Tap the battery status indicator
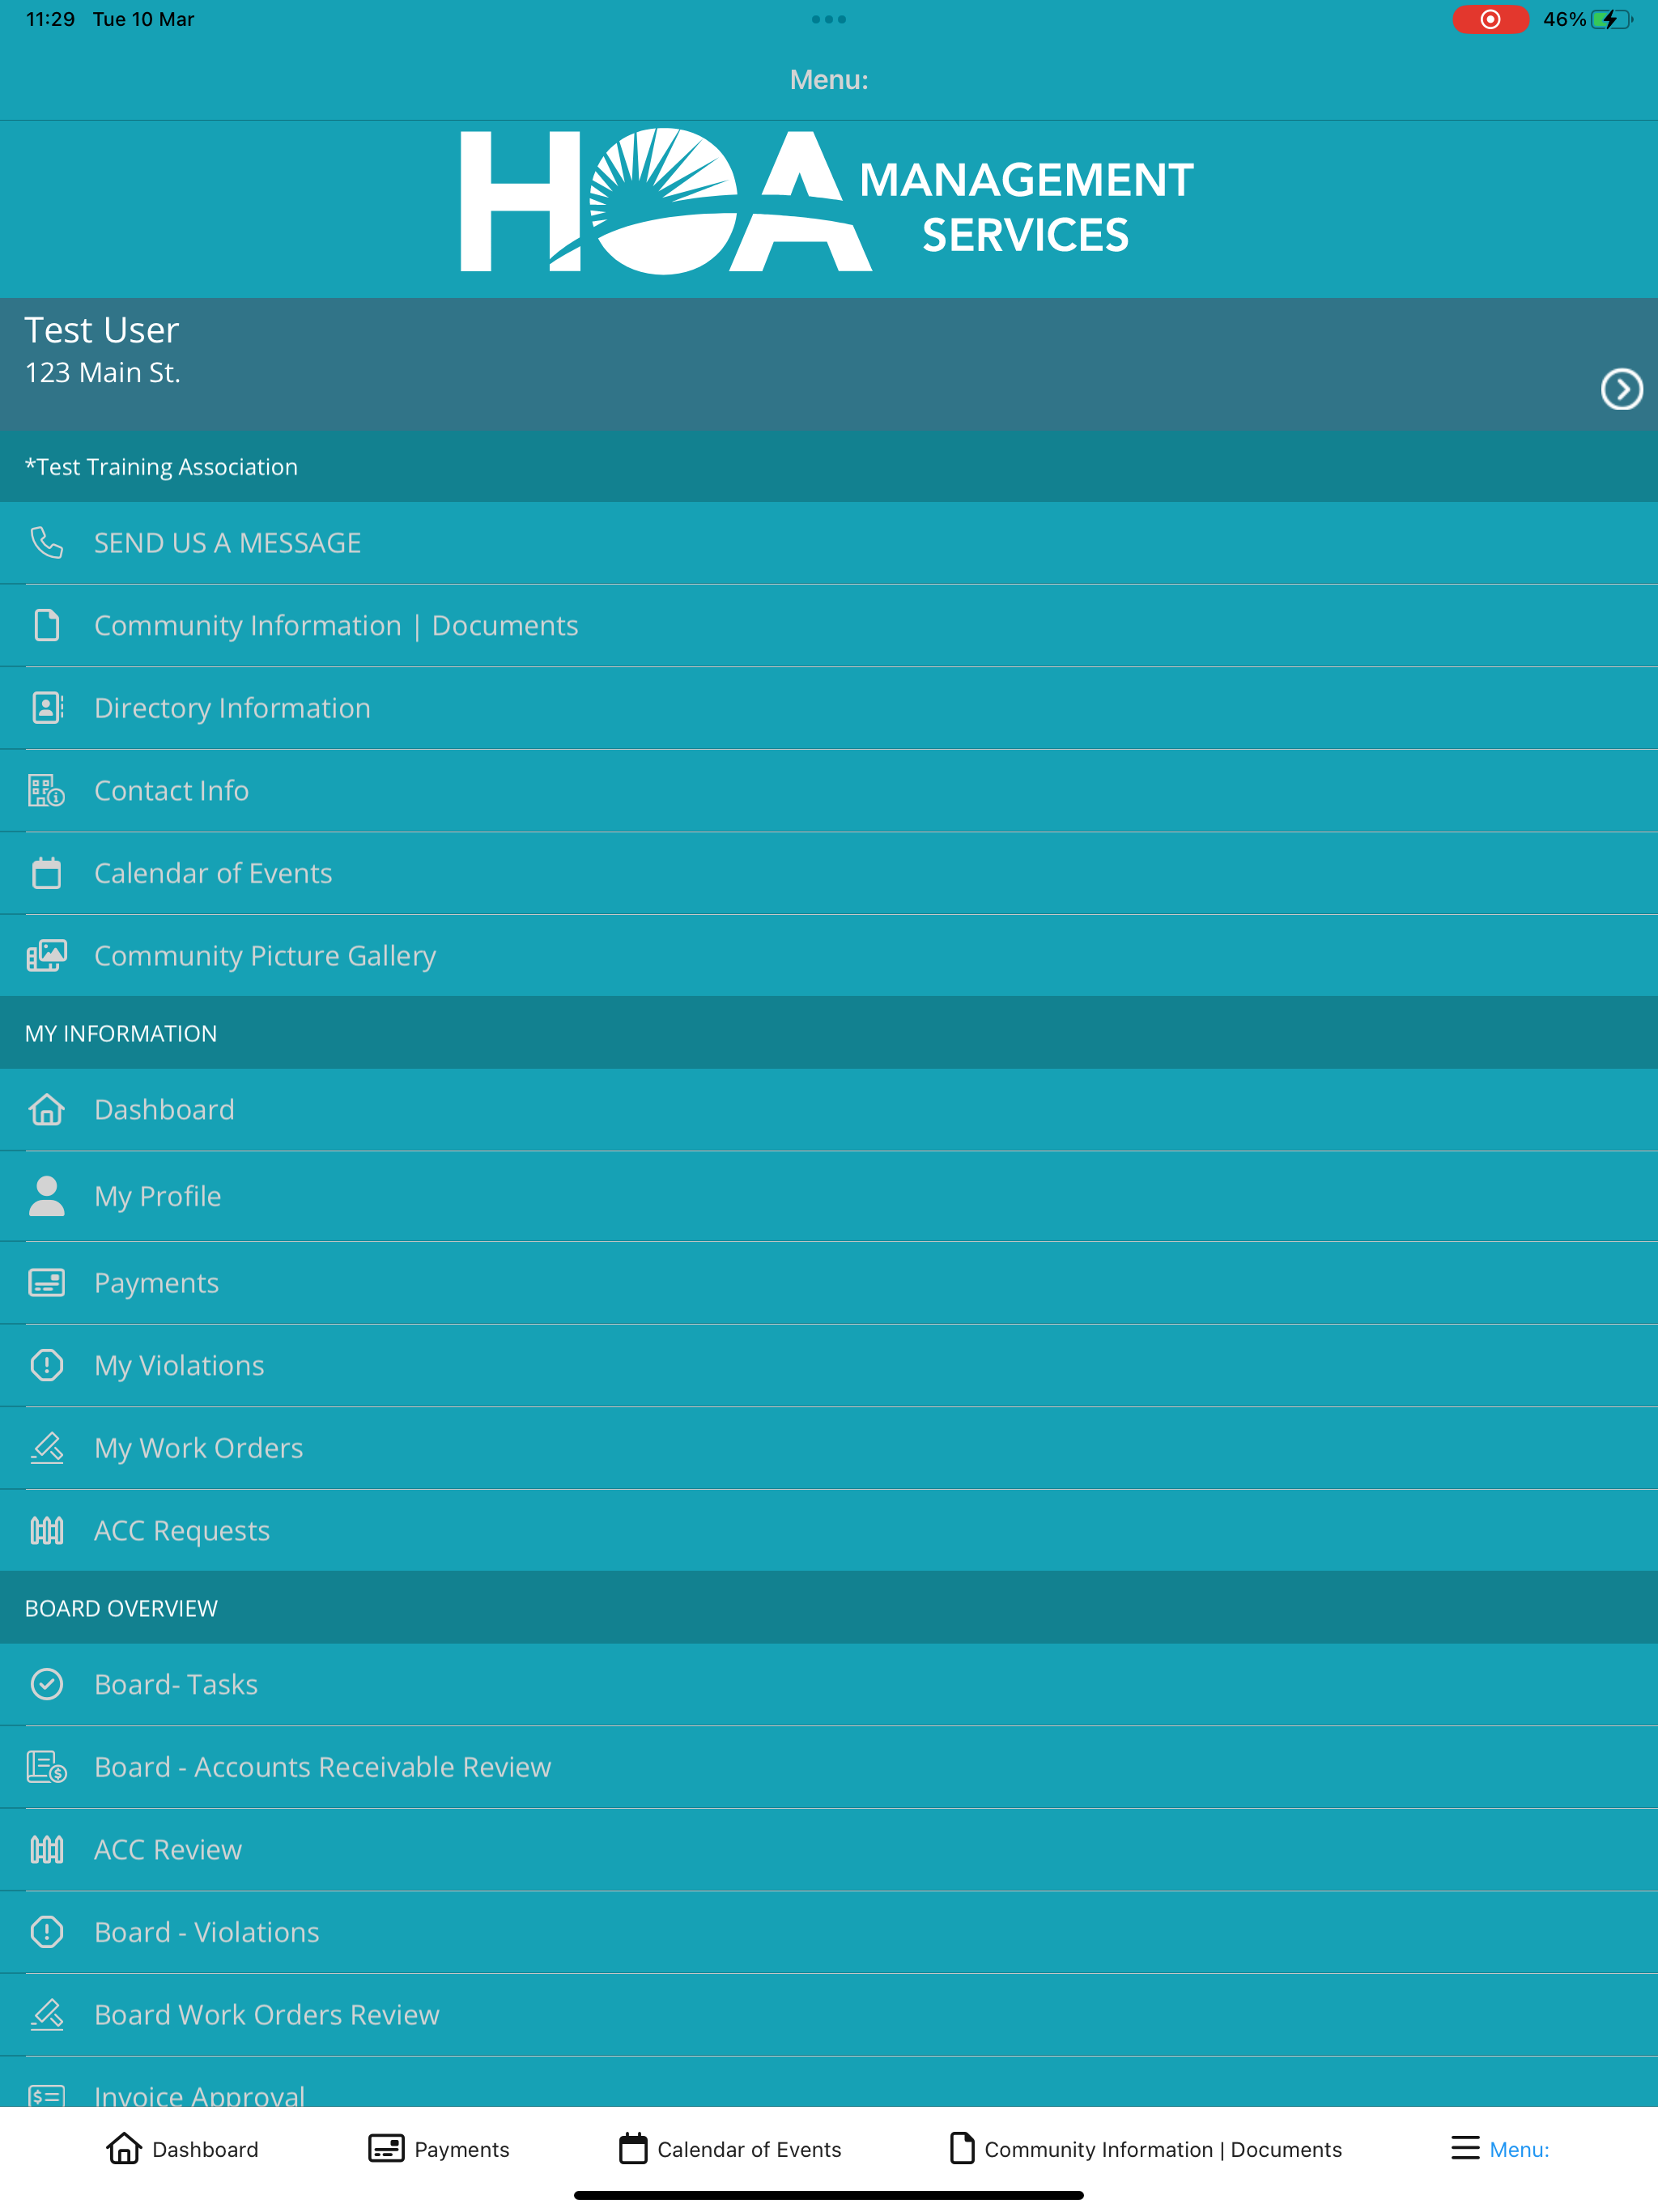1658x2212 pixels. [1588, 19]
